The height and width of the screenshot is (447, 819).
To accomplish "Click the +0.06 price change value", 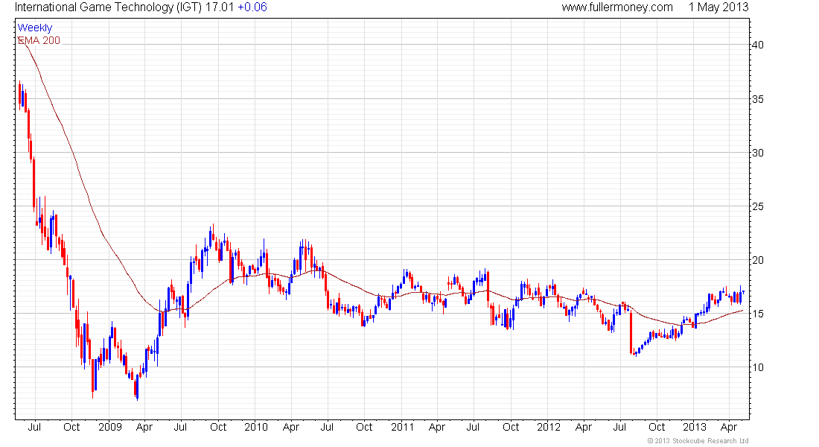I will (x=252, y=7).
